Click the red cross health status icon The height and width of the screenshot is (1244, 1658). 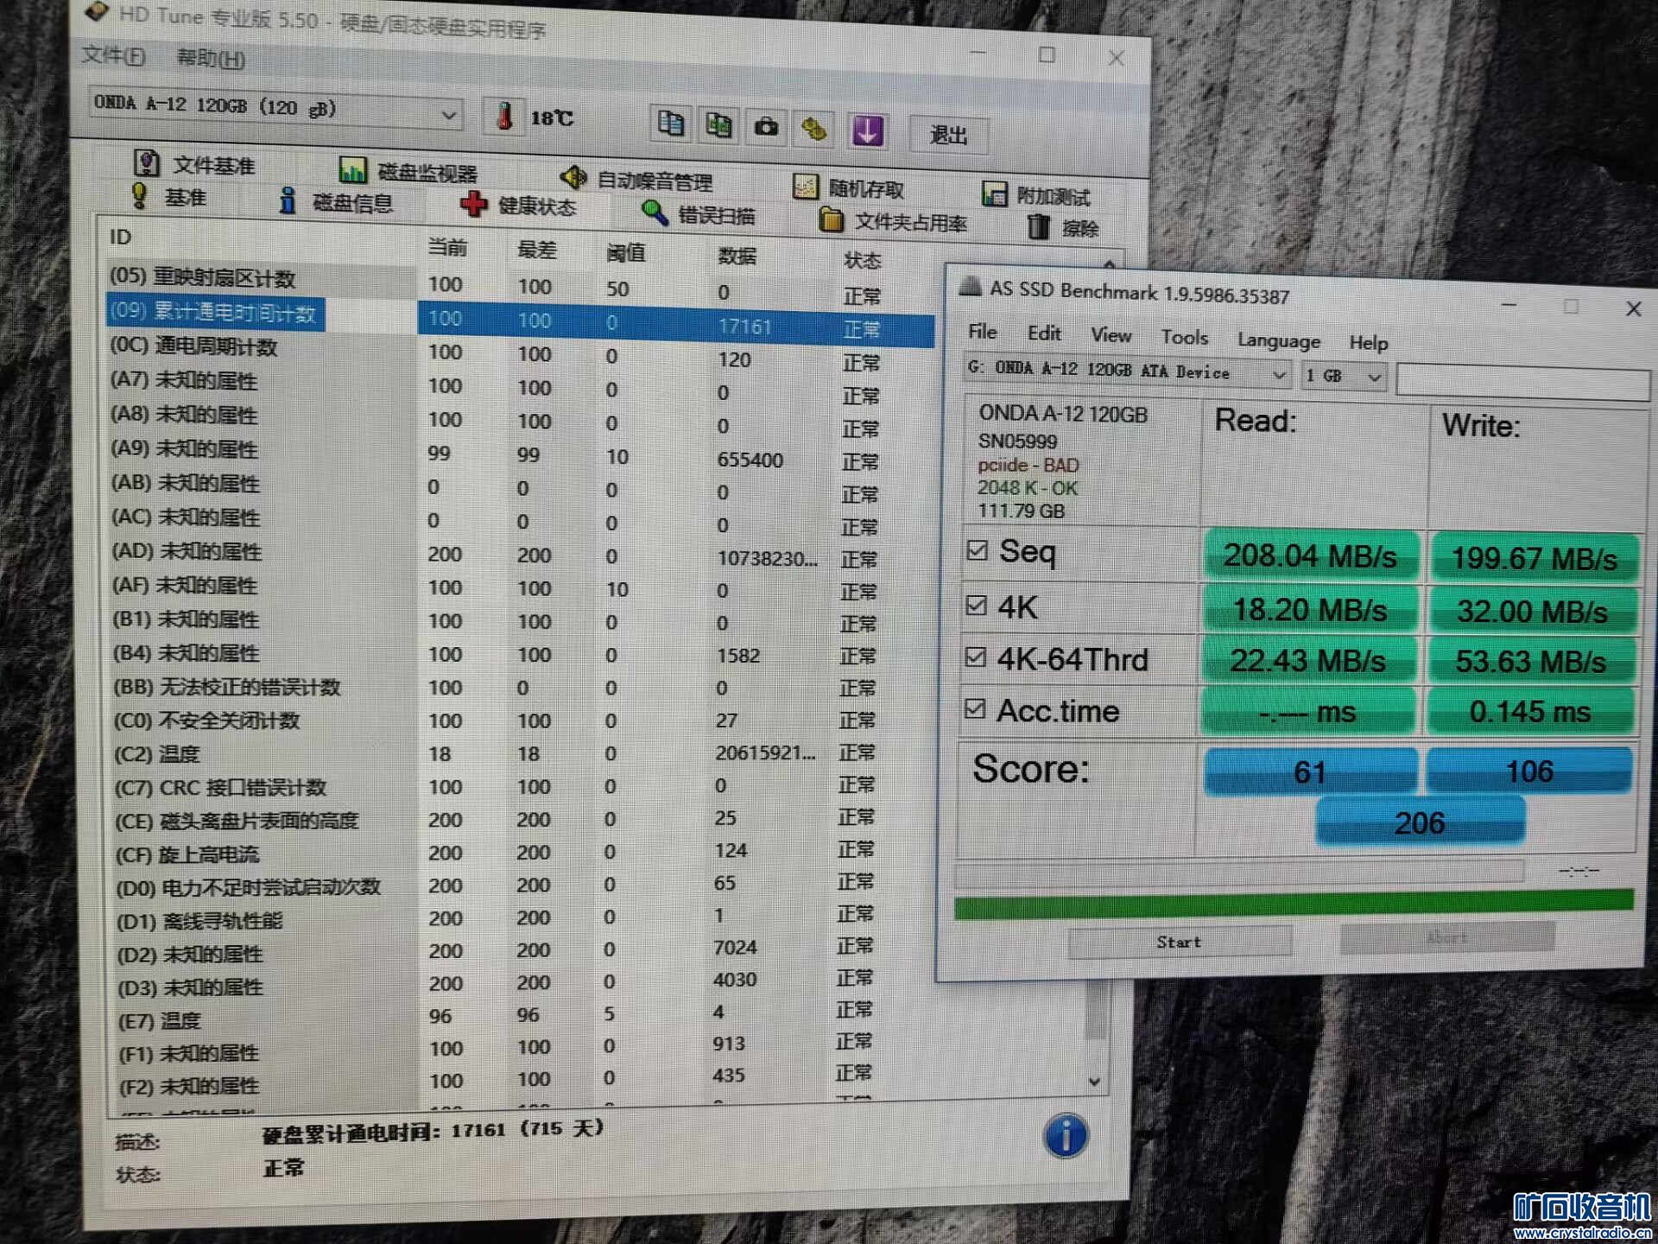coord(473,204)
